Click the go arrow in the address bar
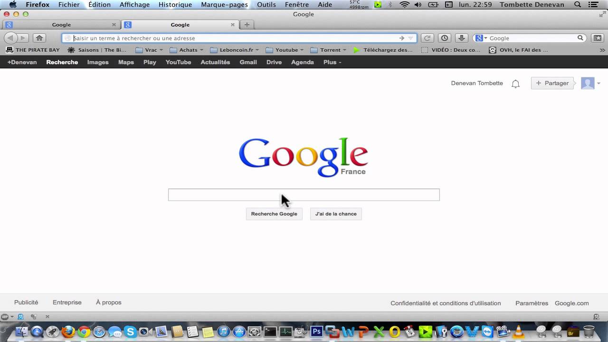 tap(402, 38)
